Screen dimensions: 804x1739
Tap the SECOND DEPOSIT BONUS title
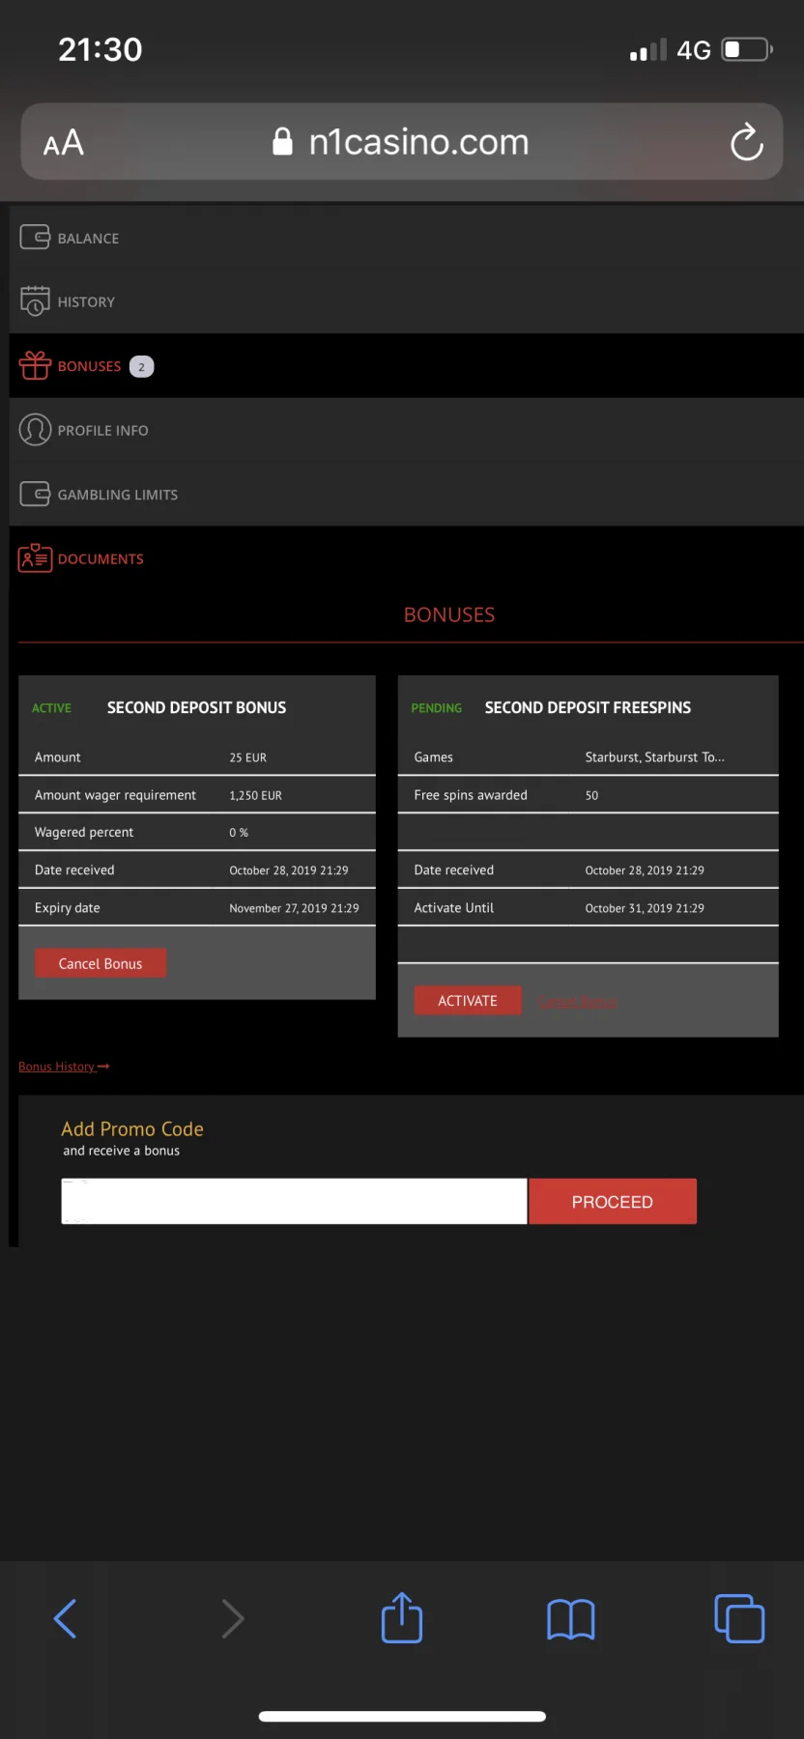(x=196, y=707)
